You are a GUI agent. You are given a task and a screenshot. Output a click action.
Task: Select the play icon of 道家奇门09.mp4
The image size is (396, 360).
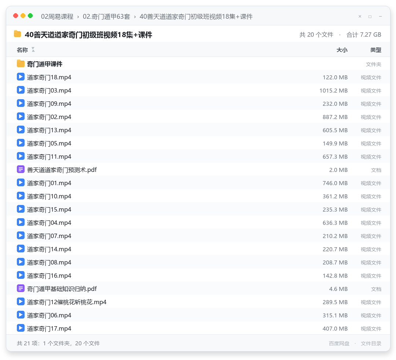[x=21, y=103]
